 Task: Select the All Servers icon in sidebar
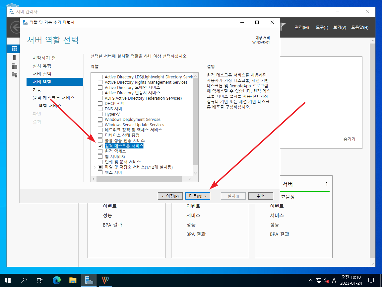pos(14,66)
